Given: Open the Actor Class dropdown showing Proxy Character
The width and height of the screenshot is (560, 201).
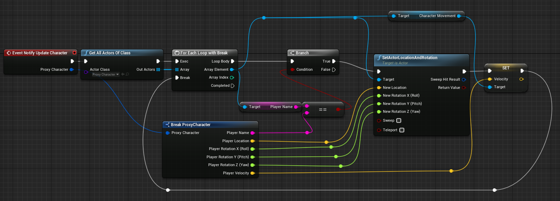Looking at the screenshot, I should point(105,75).
